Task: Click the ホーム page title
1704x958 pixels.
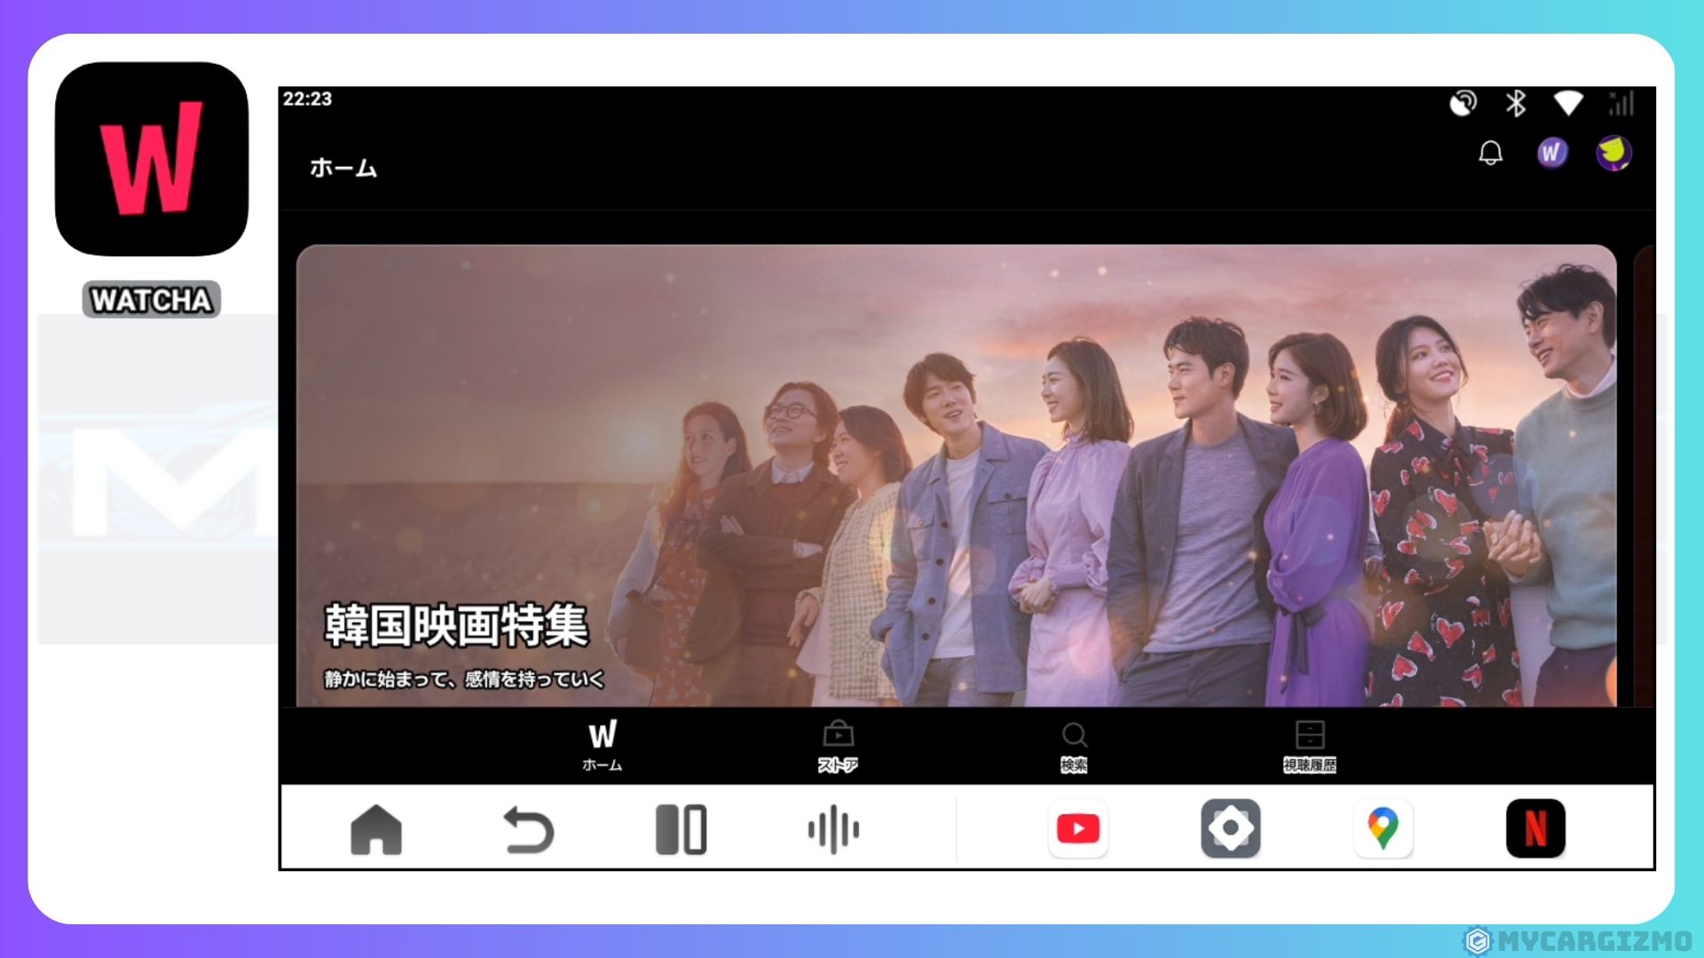Action: point(343,168)
